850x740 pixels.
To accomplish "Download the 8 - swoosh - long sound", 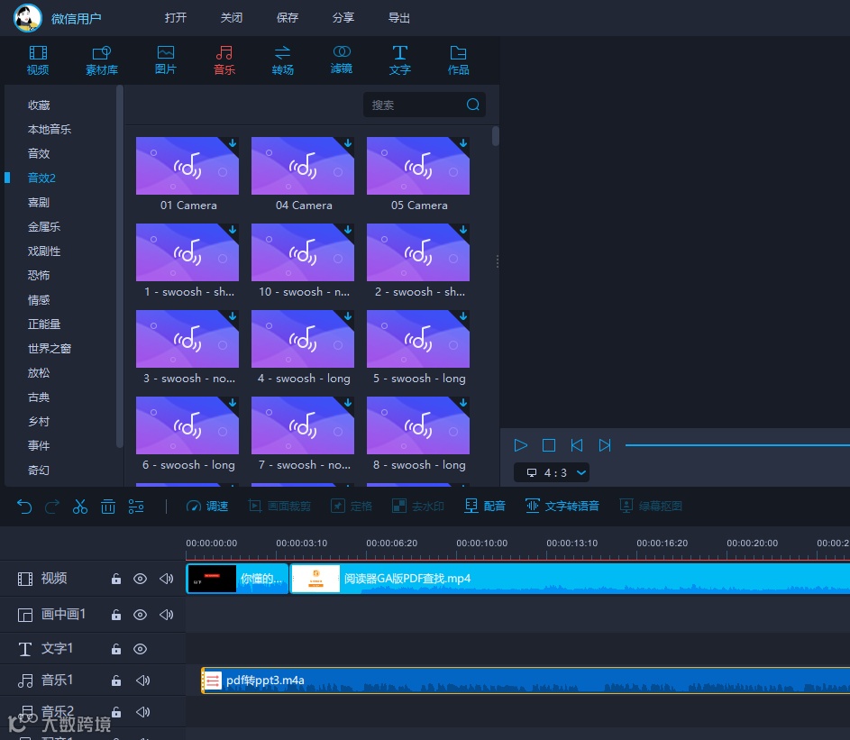I will point(463,403).
